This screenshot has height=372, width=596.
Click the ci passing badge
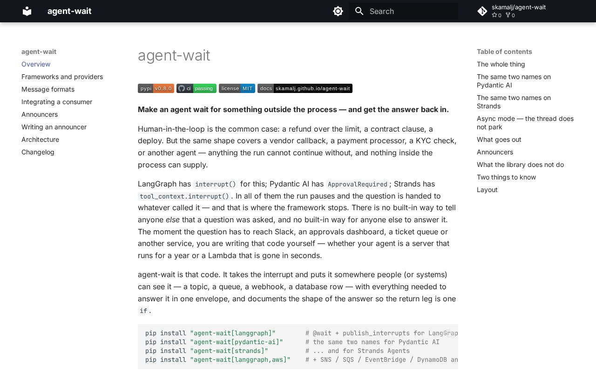[196, 88]
